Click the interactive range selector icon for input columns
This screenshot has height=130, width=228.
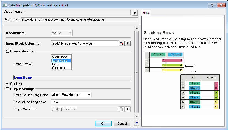click(x=122, y=44)
